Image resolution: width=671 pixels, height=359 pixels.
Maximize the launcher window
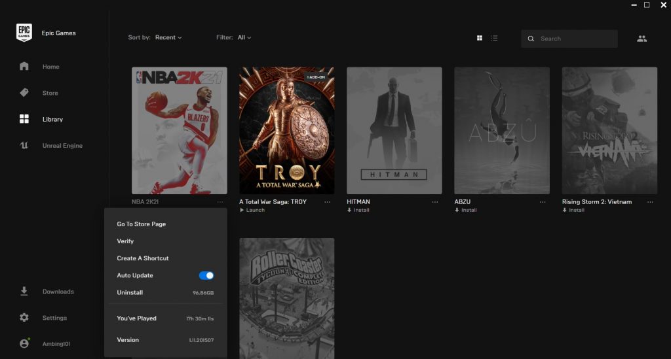click(x=647, y=5)
